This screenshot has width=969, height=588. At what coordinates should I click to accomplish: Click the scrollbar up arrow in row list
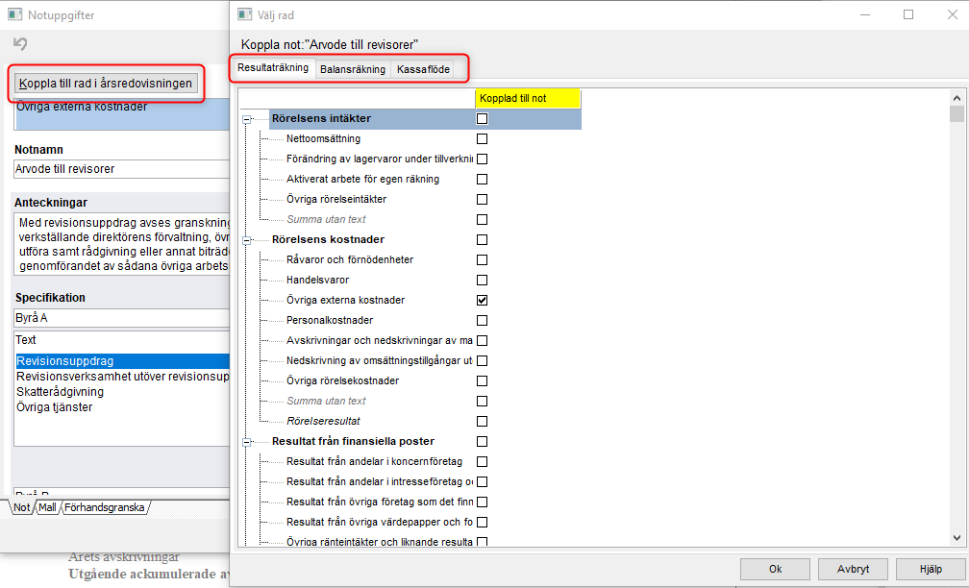pyautogui.click(x=957, y=98)
